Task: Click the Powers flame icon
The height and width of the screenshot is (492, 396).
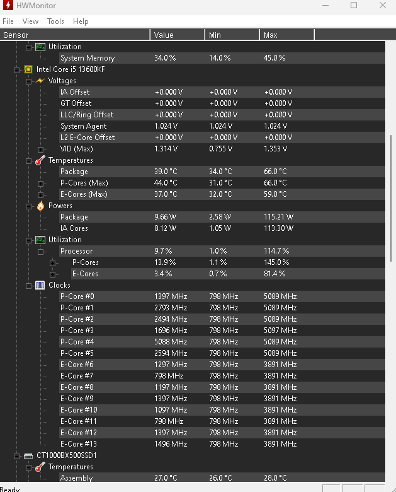Action: point(40,206)
